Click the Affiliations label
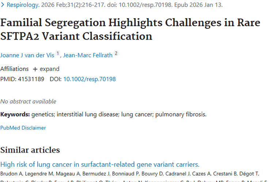Screen dimensions: 274x182 [x=14, y=69]
